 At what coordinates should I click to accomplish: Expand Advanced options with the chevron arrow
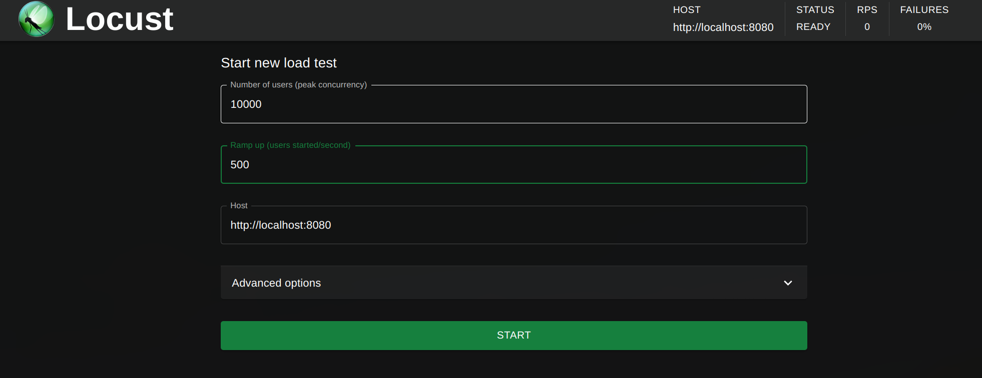(788, 283)
